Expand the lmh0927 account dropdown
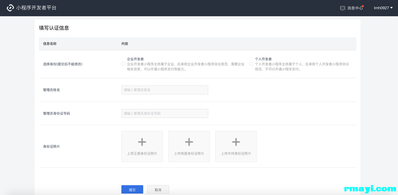This screenshot has height=195, width=398. pyautogui.click(x=383, y=8)
